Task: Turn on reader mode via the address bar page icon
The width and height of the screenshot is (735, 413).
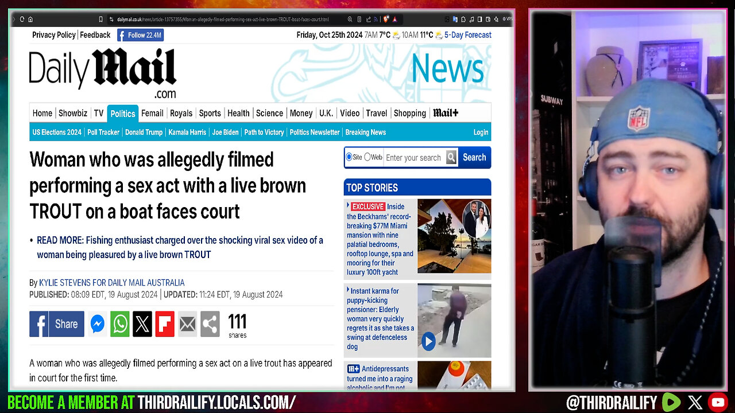Action: [359, 19]
